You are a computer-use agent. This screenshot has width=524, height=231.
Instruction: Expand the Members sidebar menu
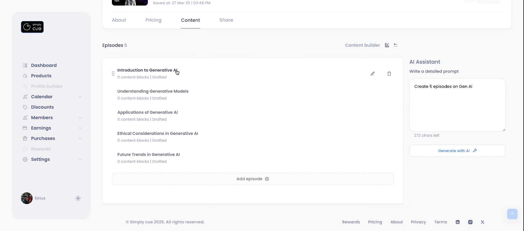point(80,118)
